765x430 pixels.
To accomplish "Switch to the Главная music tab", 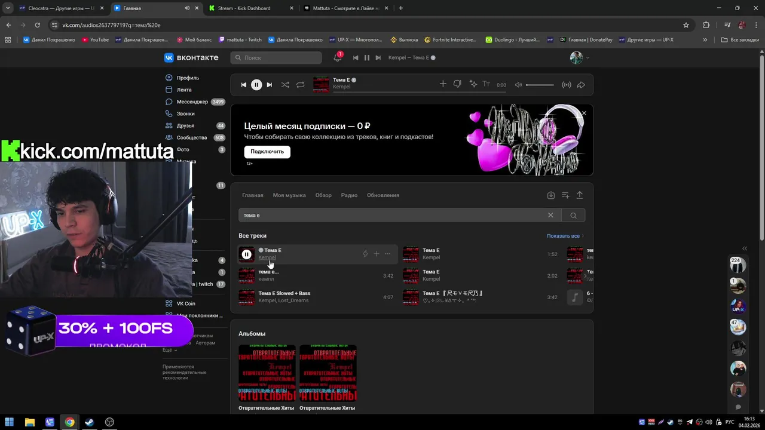I will (x=253, y=195).
